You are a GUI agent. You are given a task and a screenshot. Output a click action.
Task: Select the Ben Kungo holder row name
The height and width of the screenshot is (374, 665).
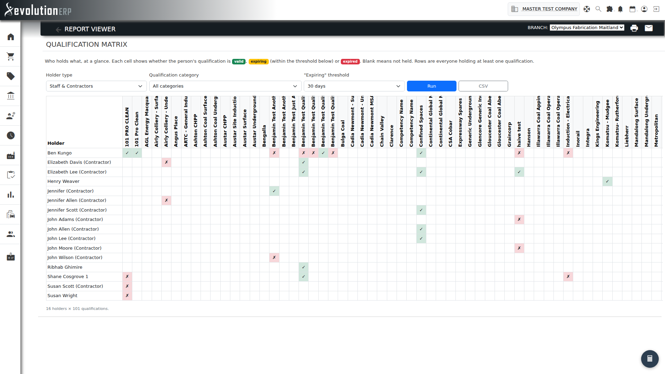(x=60, y=153)
